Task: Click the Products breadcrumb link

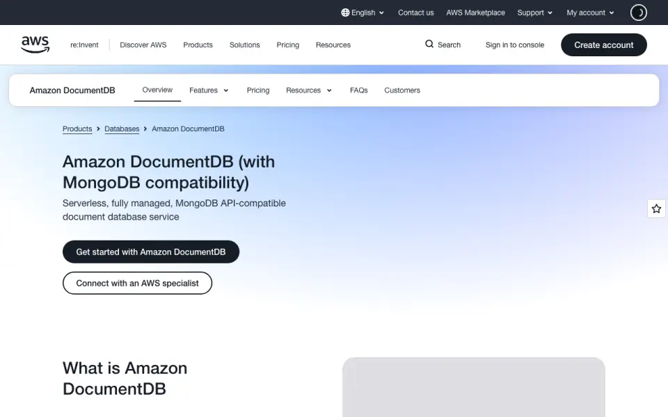Action: (77, 129)
